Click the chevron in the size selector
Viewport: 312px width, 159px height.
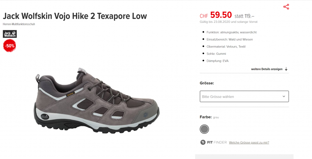click(284, 96)
